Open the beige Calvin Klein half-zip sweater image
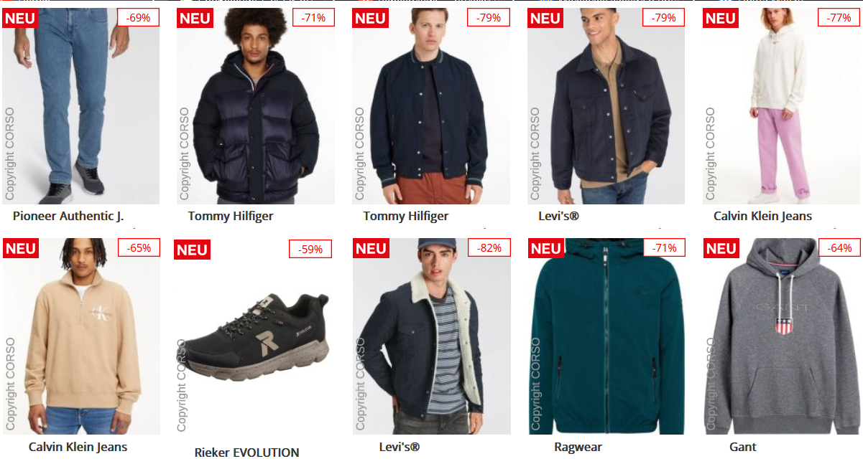The image size is (863, 464). tap(80, 336)
